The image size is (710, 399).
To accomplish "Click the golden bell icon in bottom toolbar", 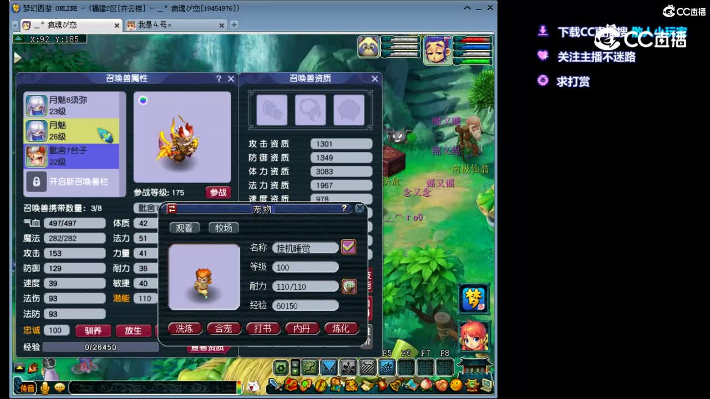I will [396, 385].
